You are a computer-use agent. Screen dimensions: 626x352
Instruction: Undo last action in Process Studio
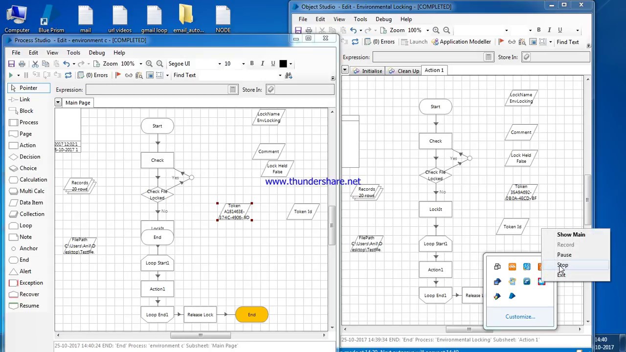[x=66, y=64]
